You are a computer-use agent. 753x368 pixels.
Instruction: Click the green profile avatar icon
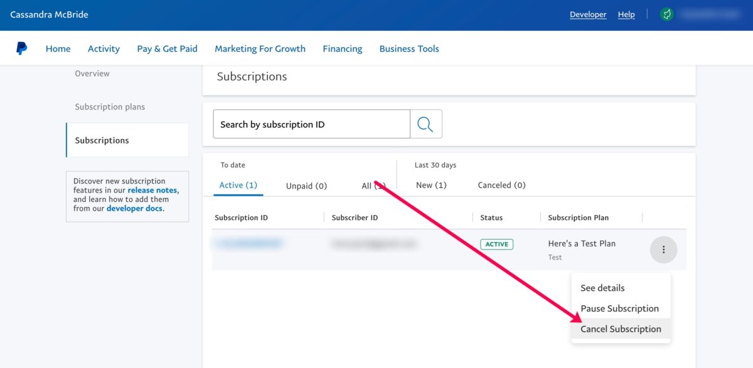[x=666, y=14]
